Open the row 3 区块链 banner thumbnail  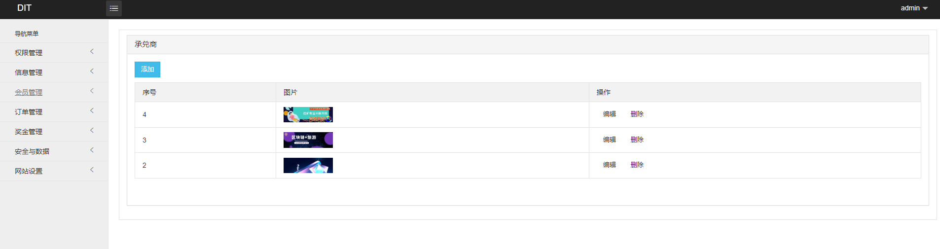308,140
